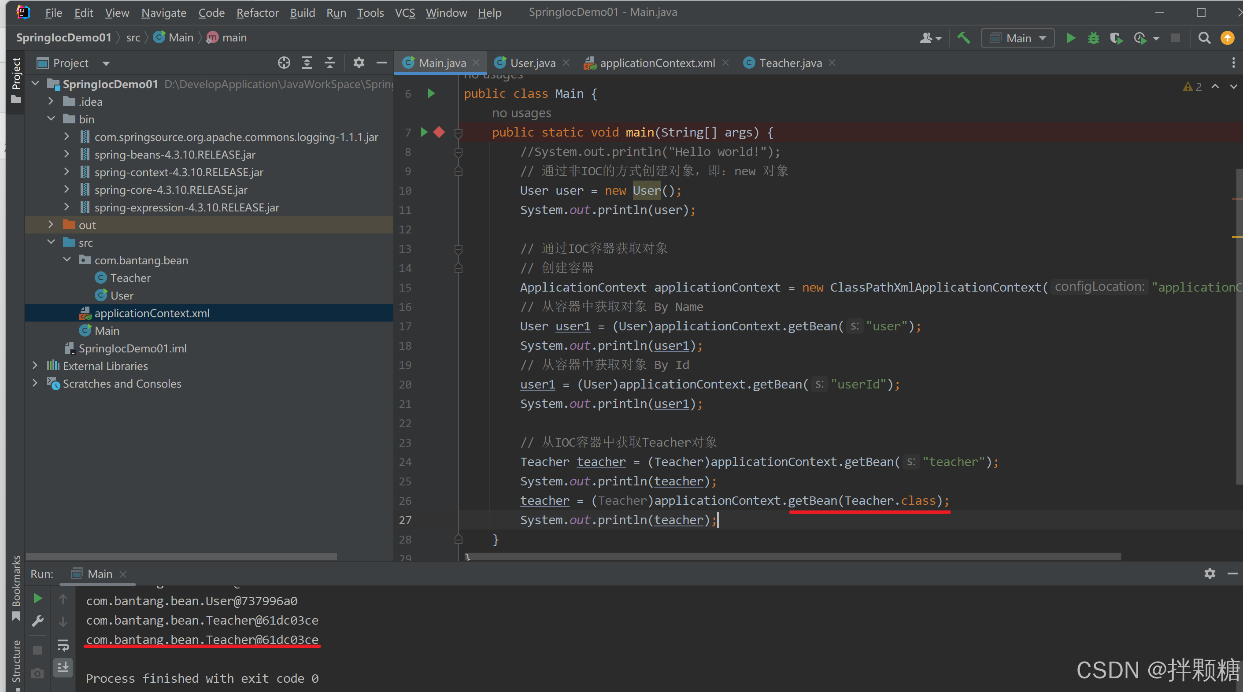Open Project panel gear options
1243x692 pixels.
359,63
